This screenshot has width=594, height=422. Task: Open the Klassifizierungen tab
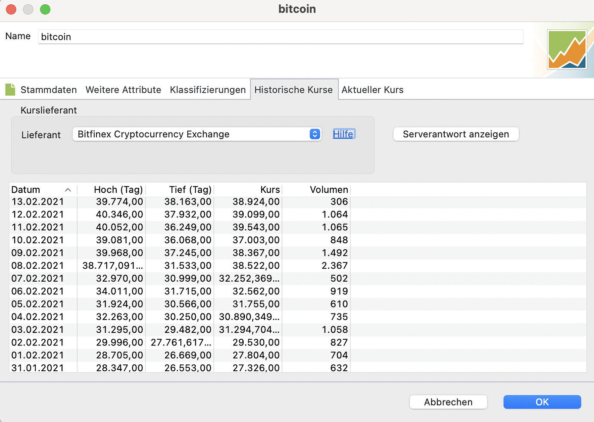pos(208,90)
